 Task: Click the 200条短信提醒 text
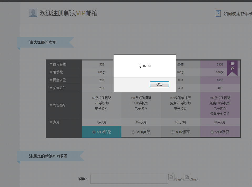tap(180, 98)
